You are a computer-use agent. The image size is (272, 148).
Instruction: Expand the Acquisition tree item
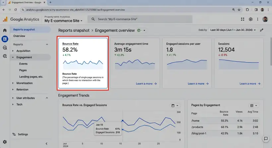click(13, 51)
